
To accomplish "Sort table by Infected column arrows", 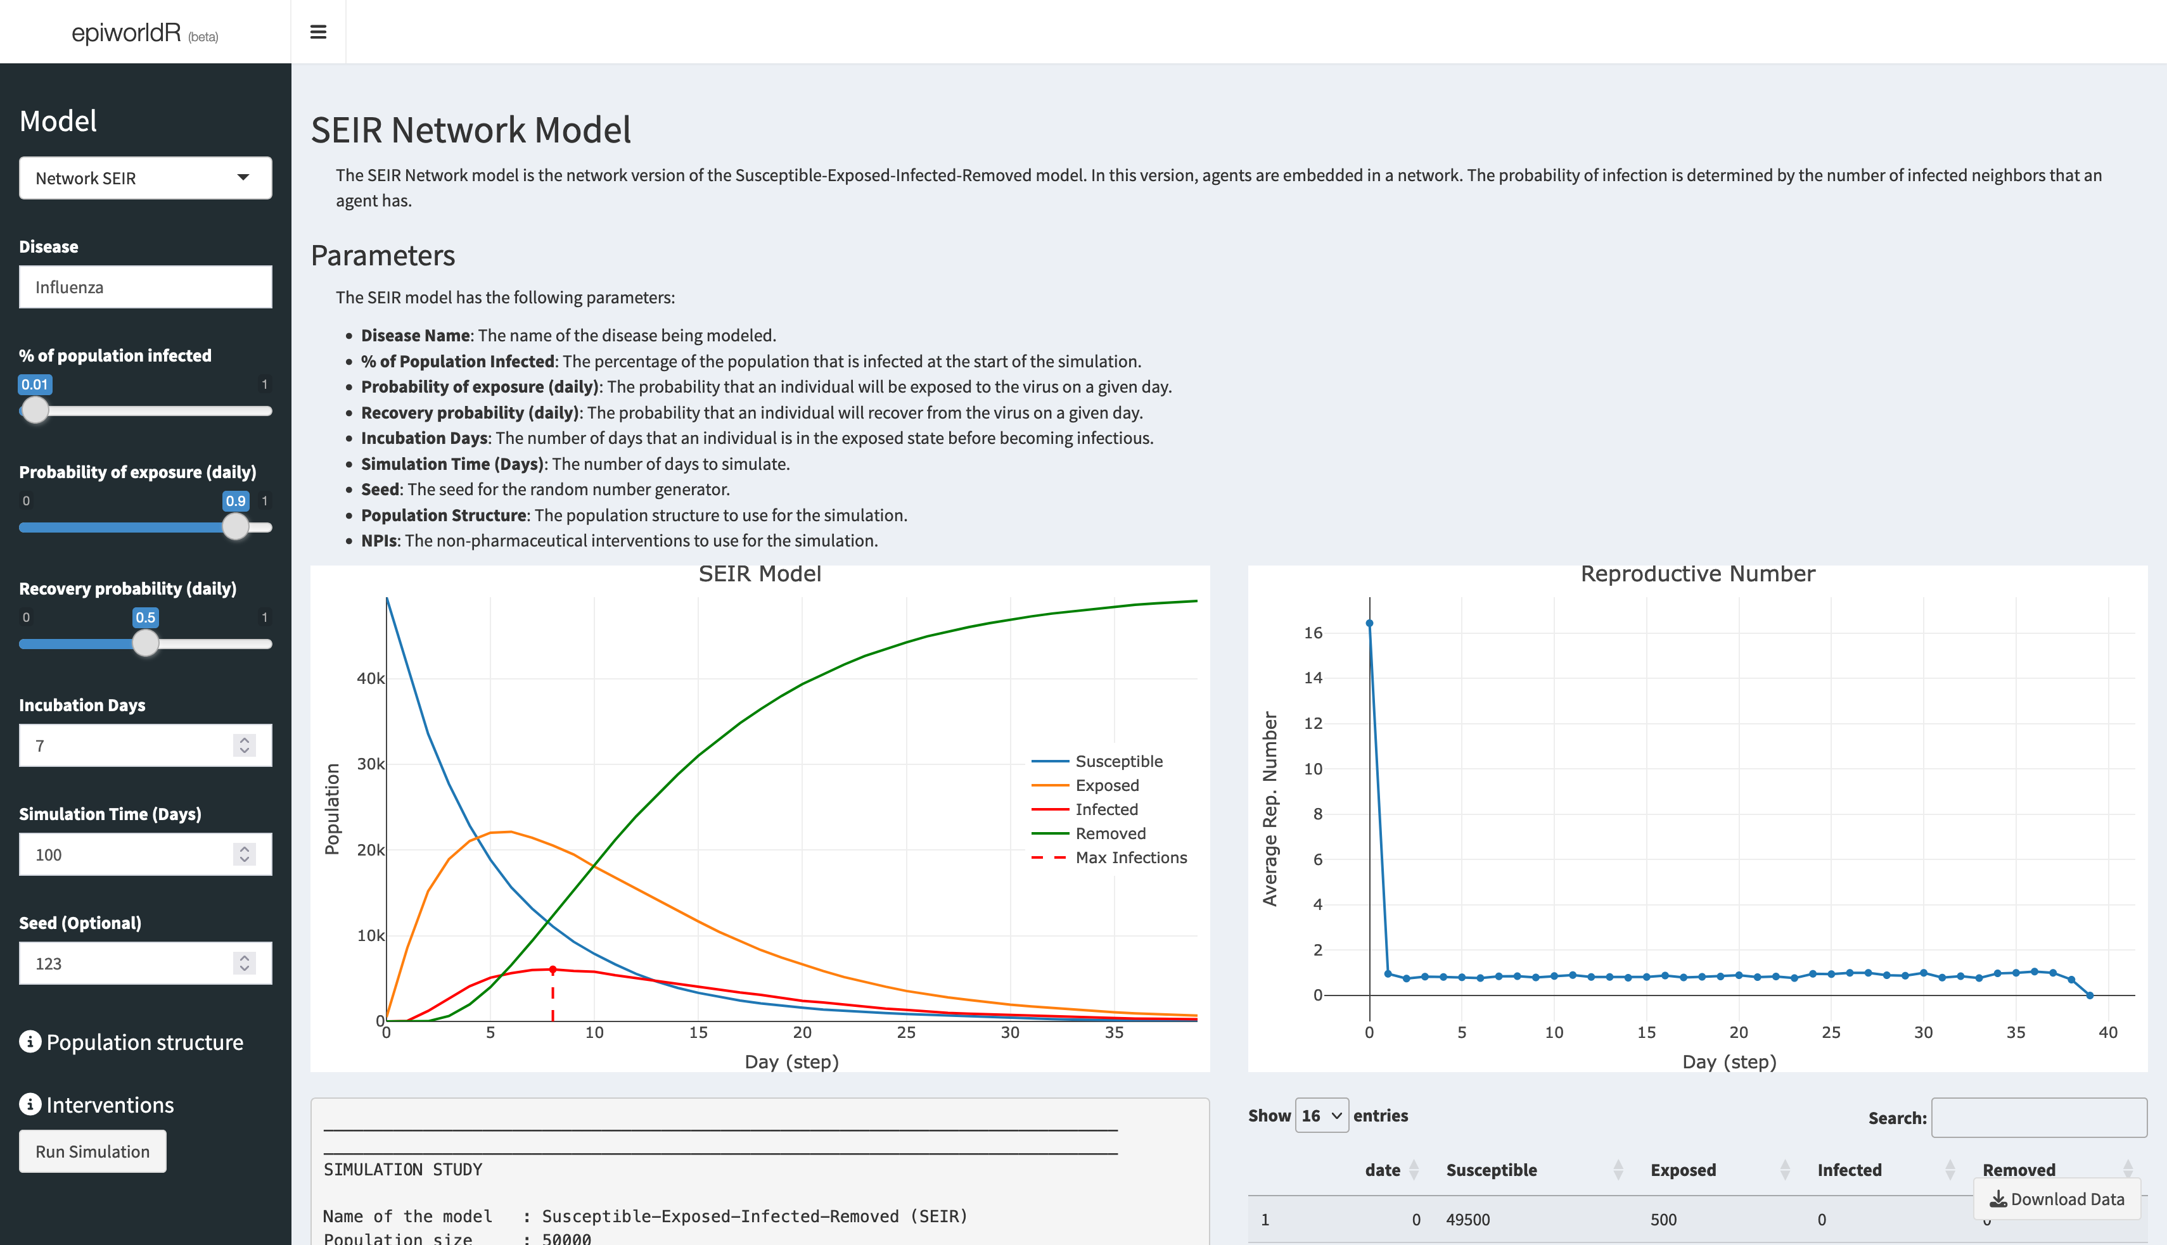I will [1950, 1170].
